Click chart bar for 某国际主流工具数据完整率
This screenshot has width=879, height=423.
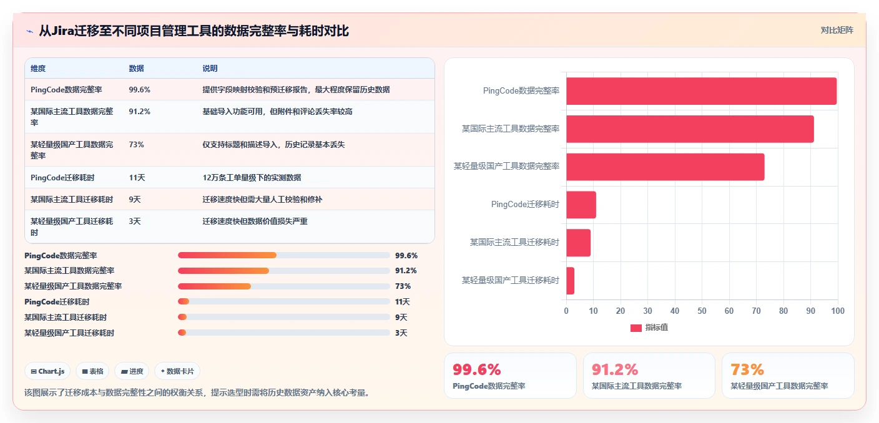690,129
